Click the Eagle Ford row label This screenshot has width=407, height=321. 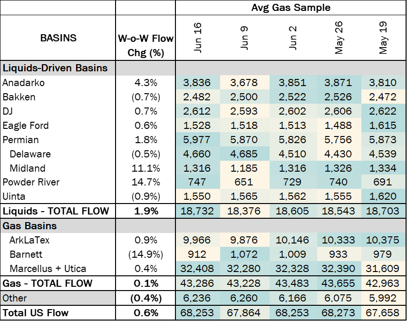coord(26,126)
